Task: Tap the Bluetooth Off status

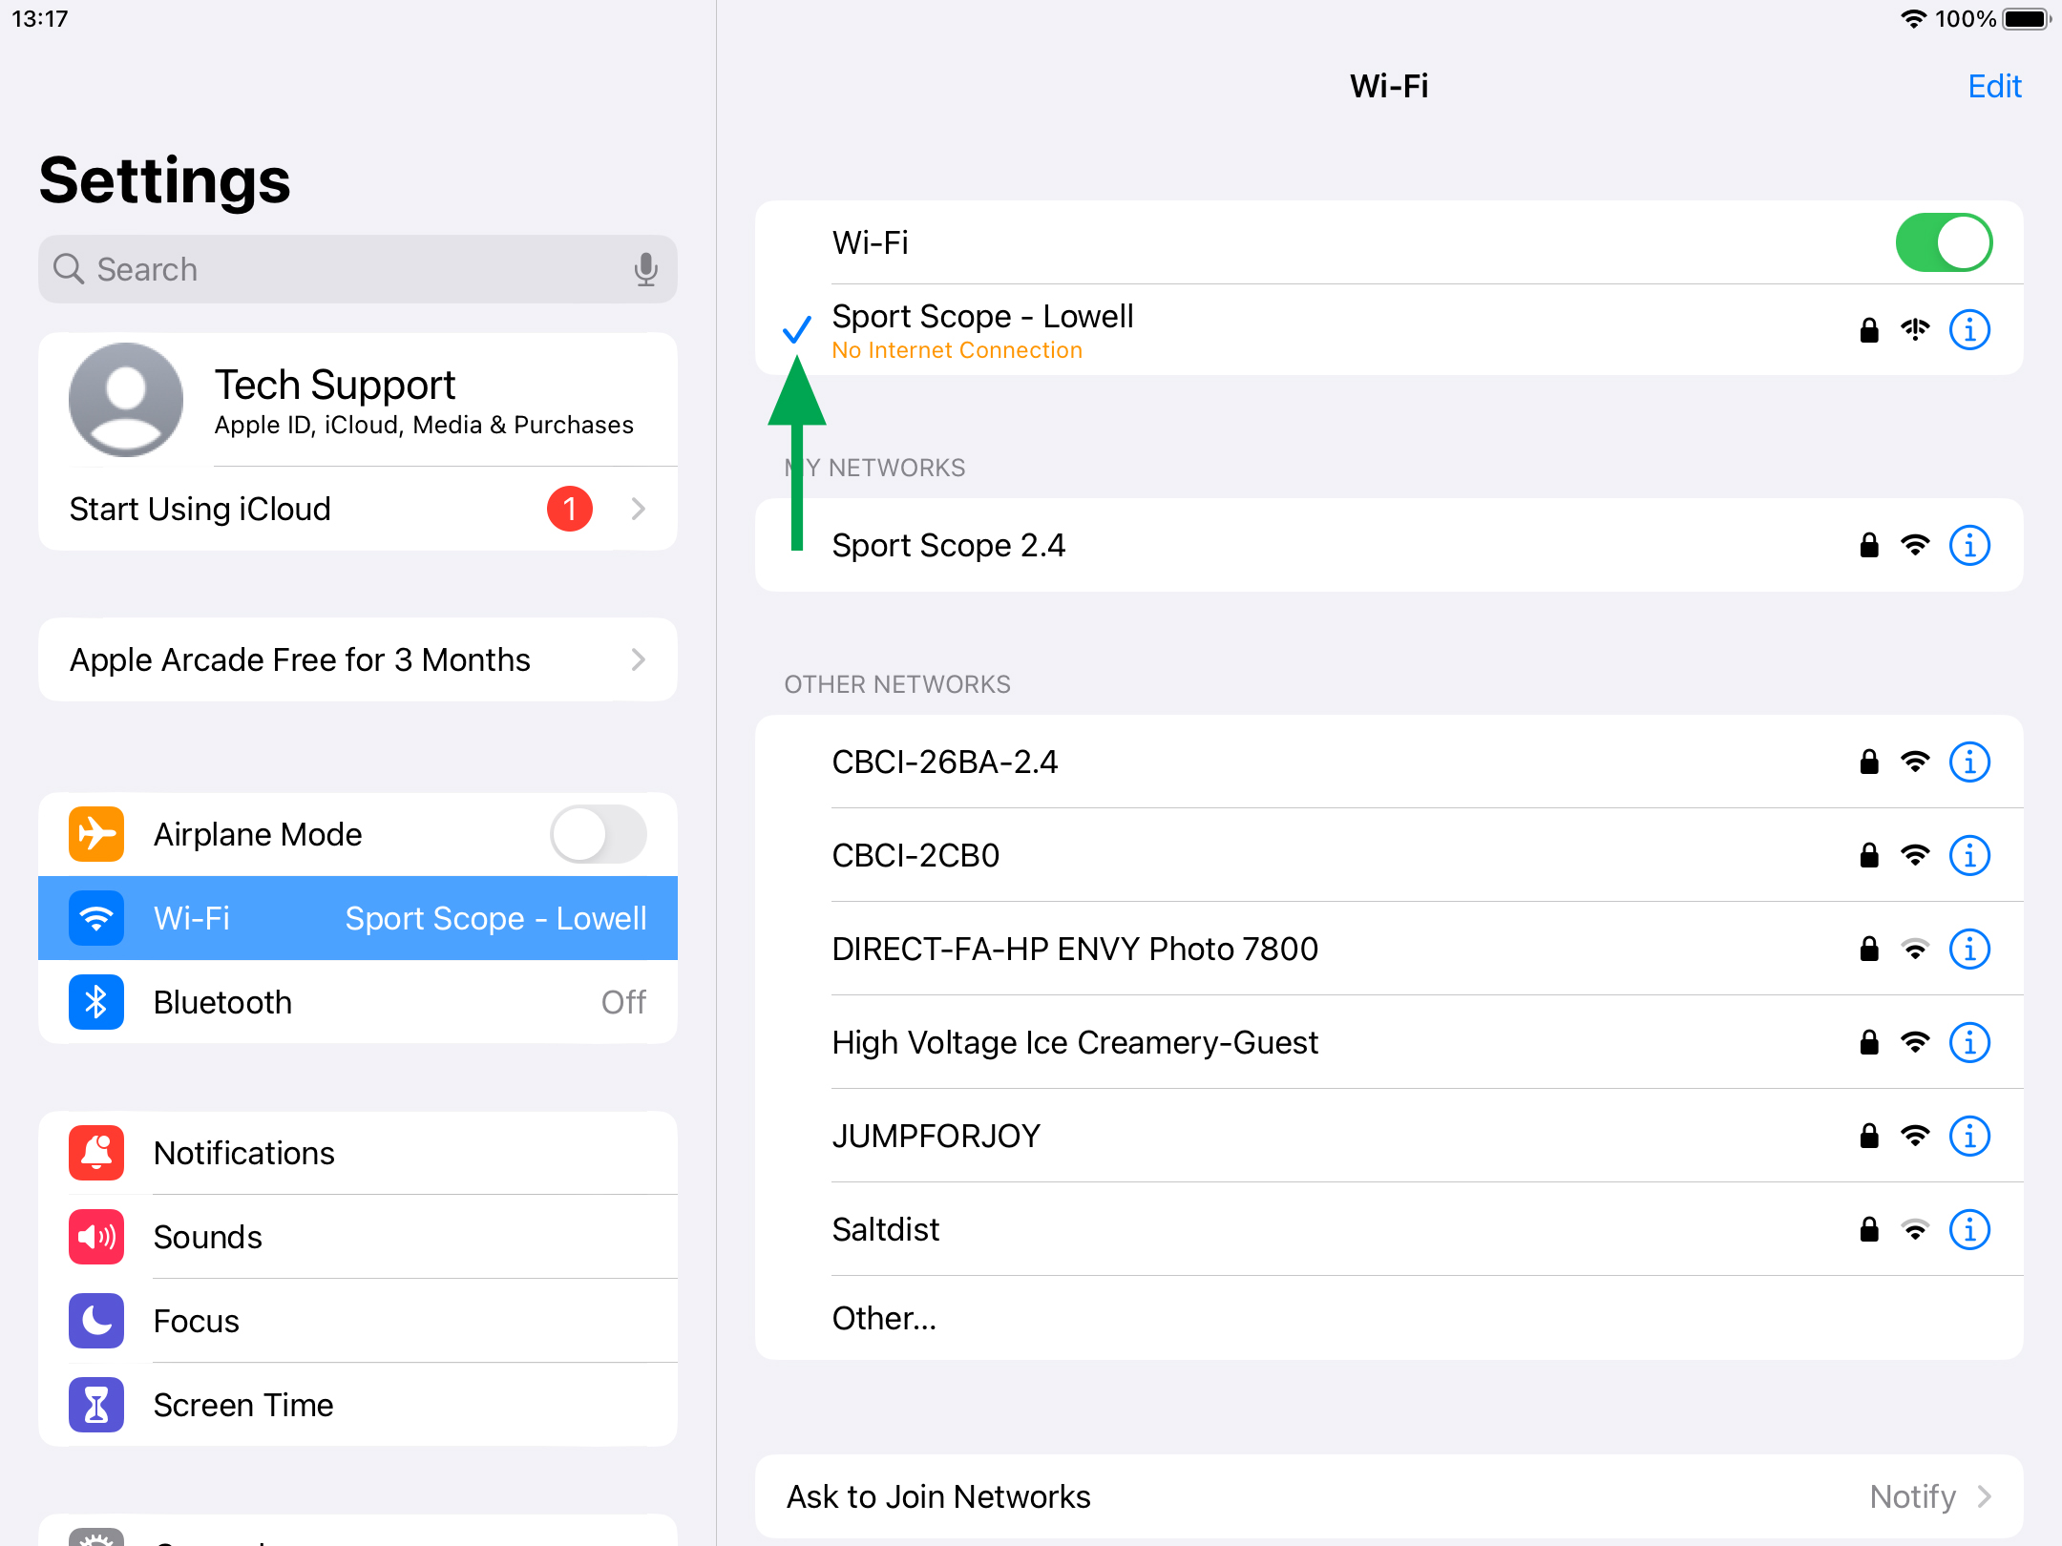Action: click(623, 1002)
